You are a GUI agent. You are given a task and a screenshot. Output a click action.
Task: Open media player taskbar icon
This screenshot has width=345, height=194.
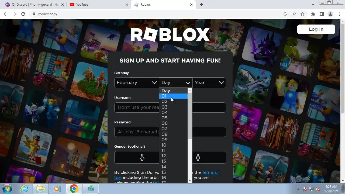point(57,189)
